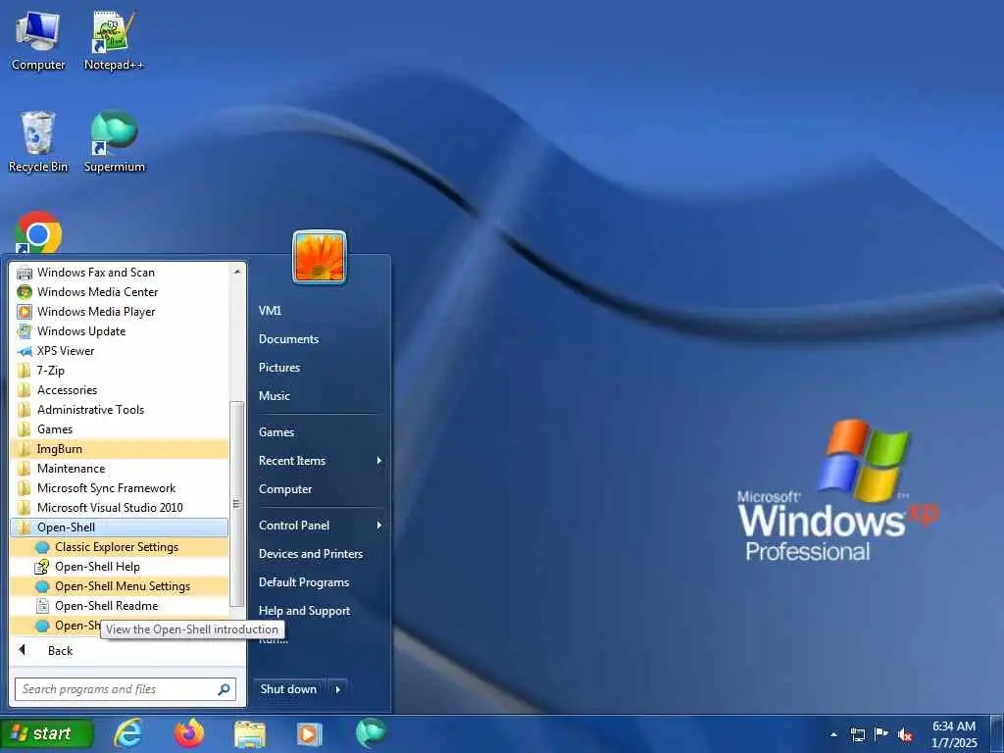The height and width of the screenshot is (753, 1004).
Task: Open Windows Update
Action: tap(120, 331)
